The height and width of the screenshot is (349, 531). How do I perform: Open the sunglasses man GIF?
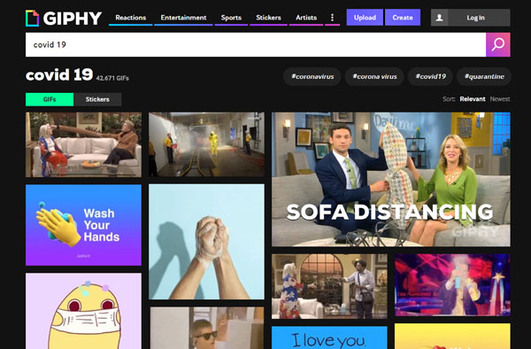coord(206,328)
